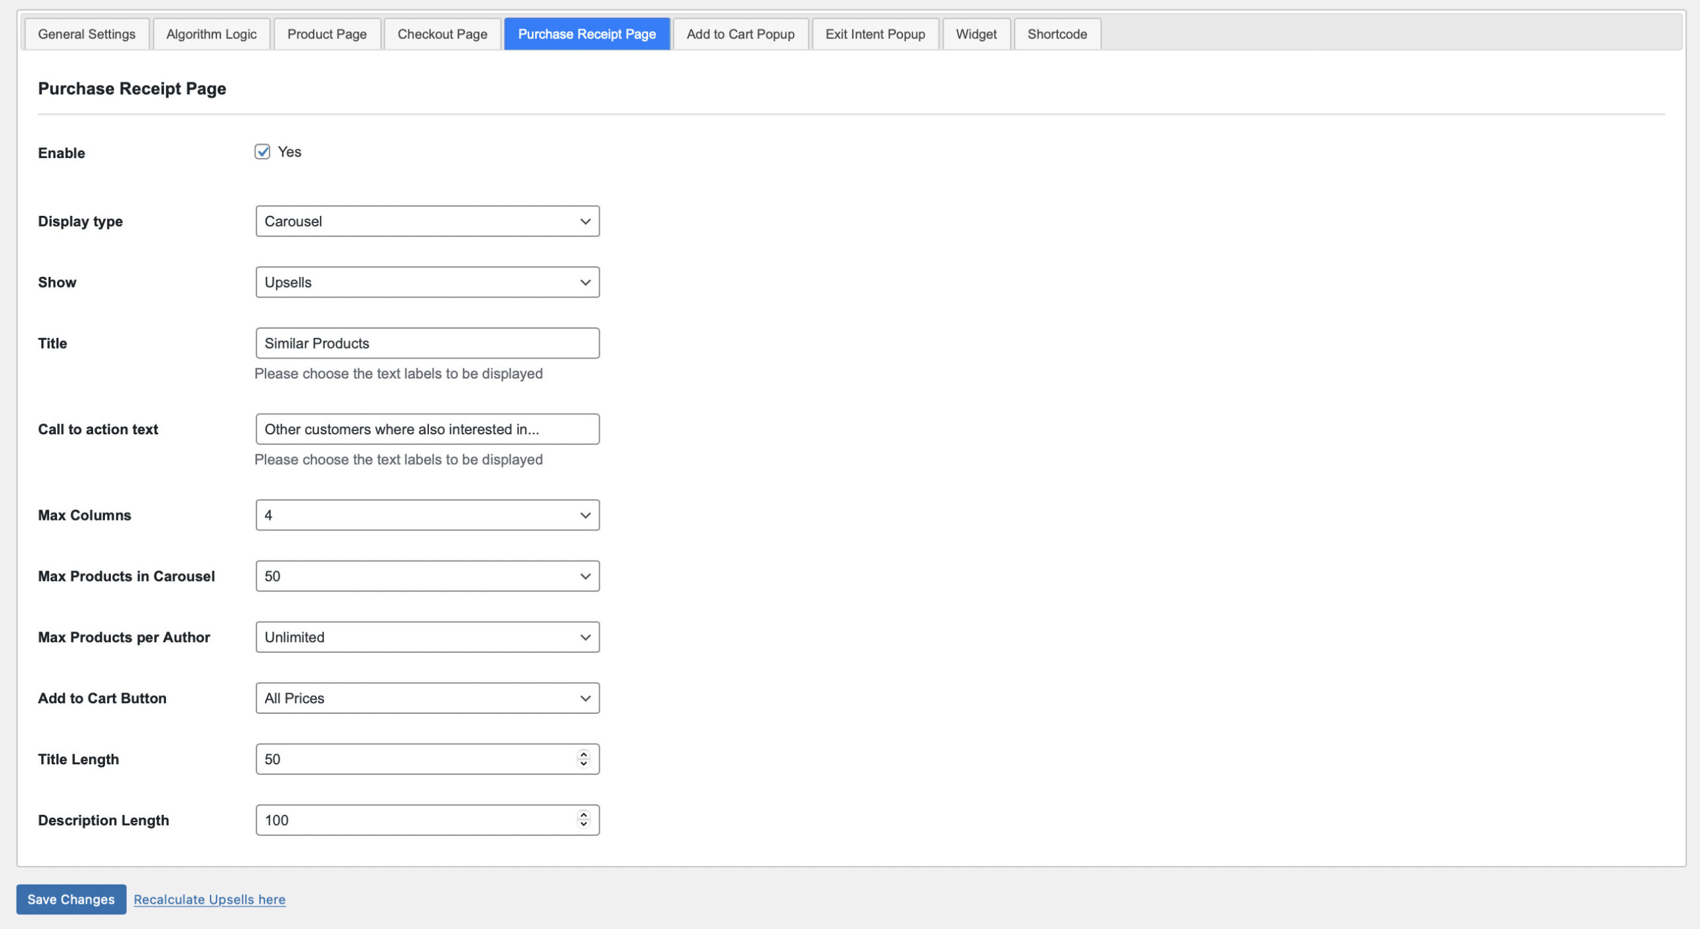Open the Add to Cart Popup tab

tap(740, 34)
